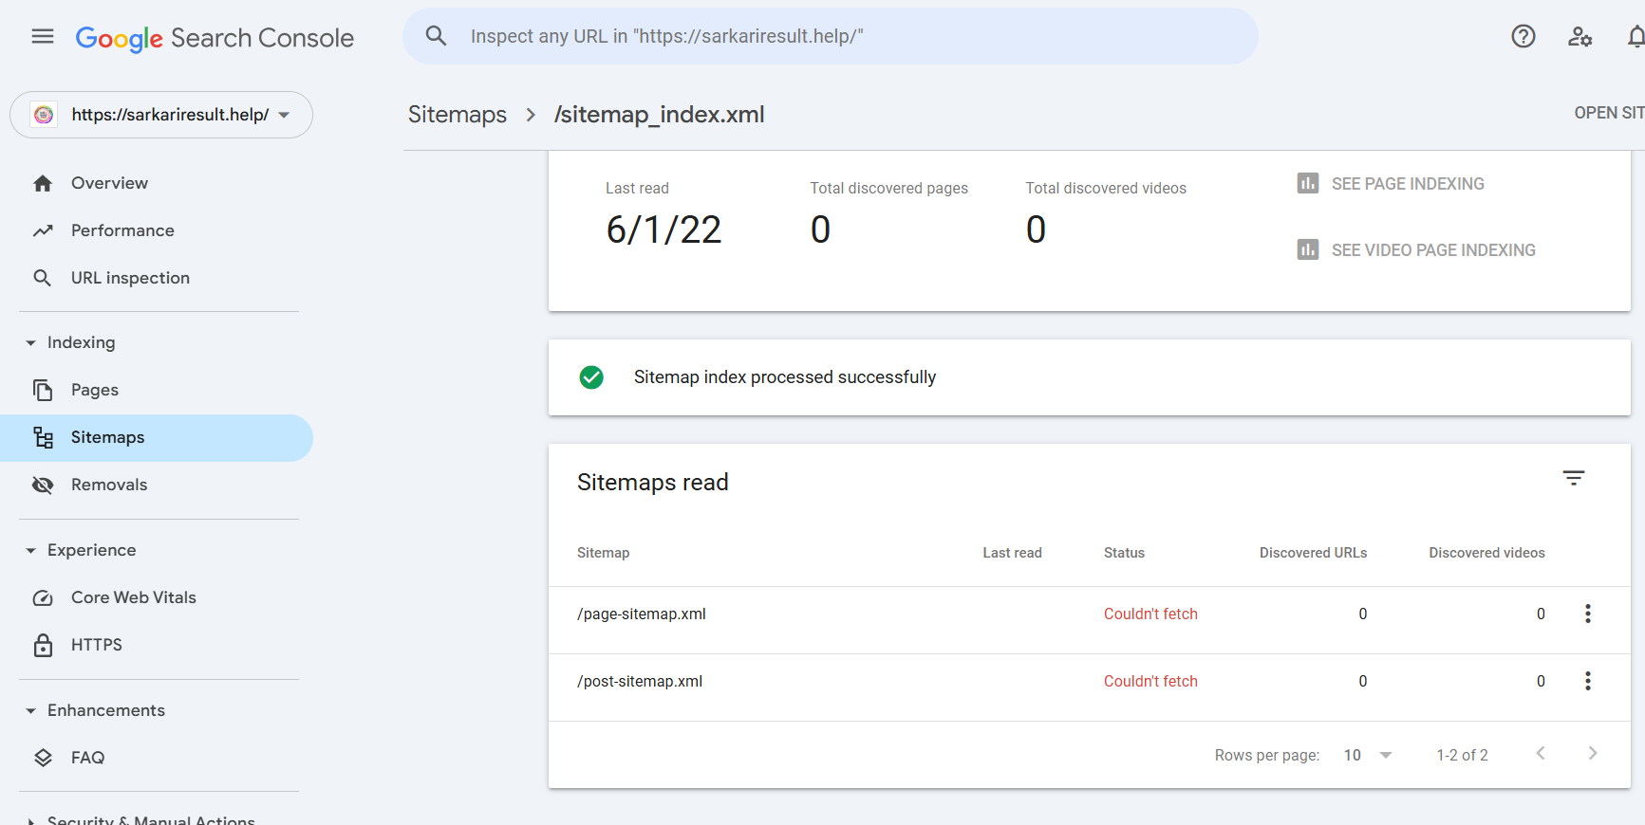Open users and settings icon
Image resolution: width=1645 pixels, height=825 pixels.
(1580, 37)
